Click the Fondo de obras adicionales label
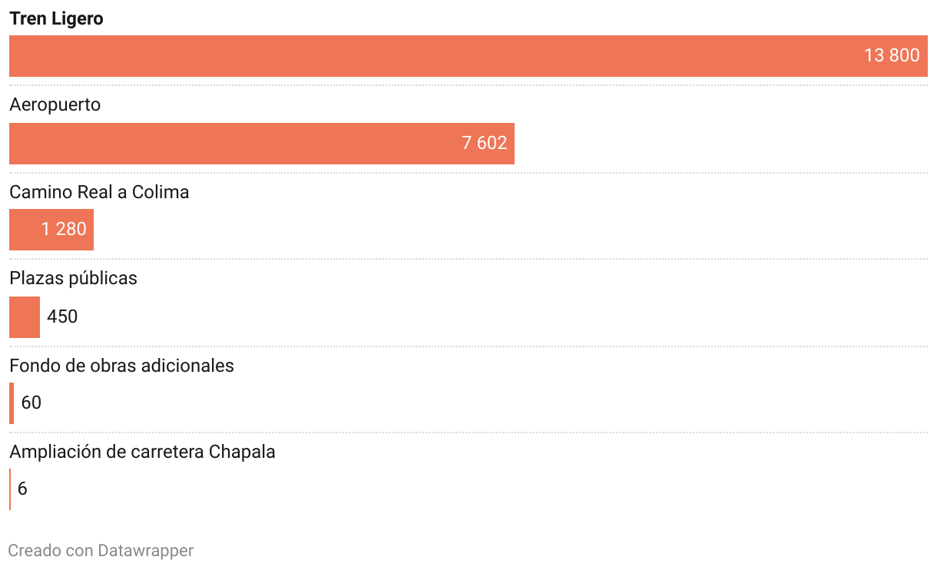 121,366
